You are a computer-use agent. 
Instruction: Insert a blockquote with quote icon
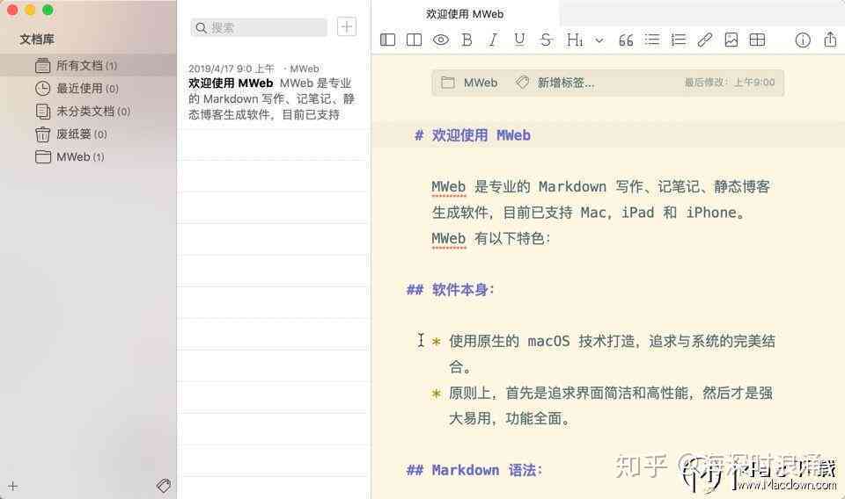[x=626, y=40]
